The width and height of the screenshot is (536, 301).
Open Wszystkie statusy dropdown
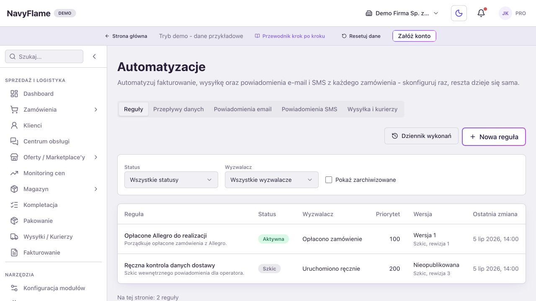point(171,180)
